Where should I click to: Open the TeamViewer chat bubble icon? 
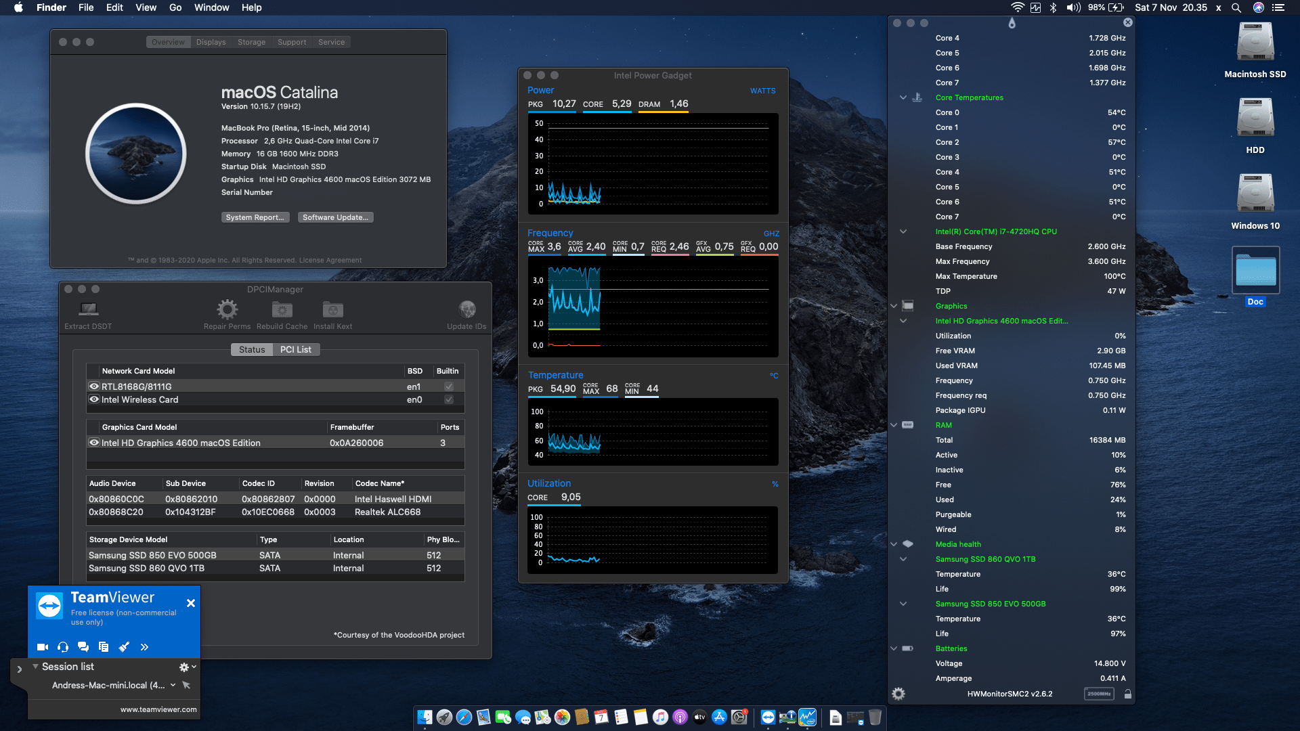point(83,647)
